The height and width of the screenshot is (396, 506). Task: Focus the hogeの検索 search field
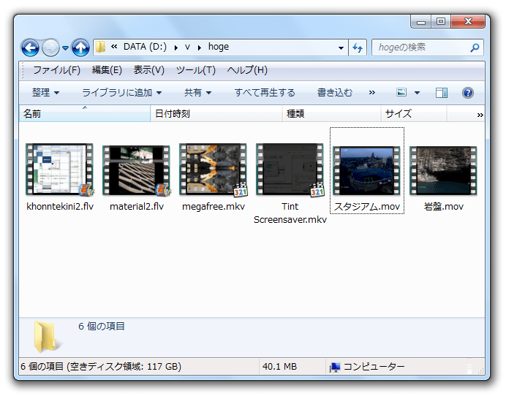[x=421, y=47]
